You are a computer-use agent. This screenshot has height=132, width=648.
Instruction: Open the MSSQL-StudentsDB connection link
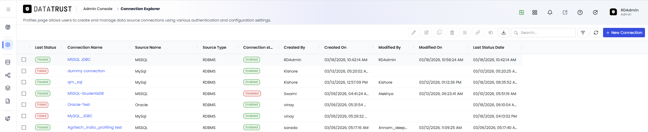[x=86, y=93]
